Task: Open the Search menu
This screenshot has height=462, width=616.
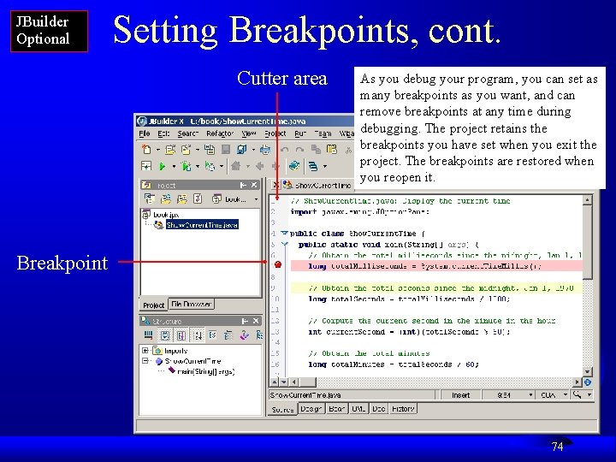Action: (x=187, y=133)
